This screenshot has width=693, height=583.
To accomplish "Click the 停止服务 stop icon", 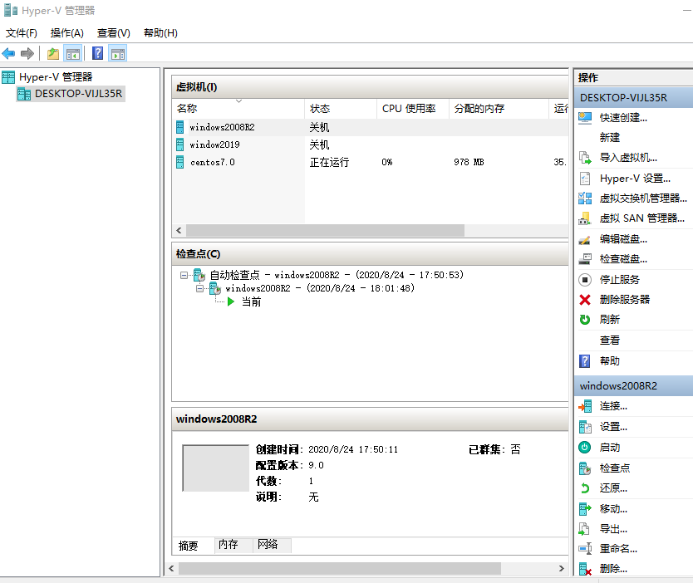I will tap(585, 280).
